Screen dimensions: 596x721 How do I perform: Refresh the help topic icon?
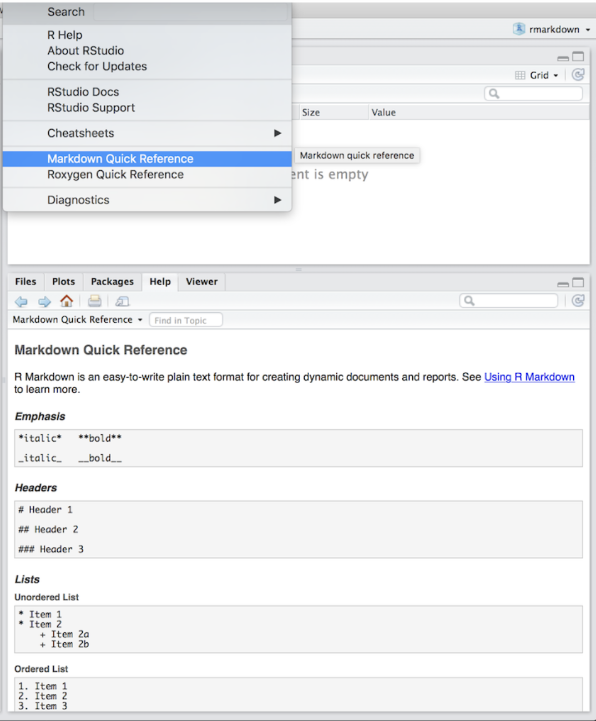(x=578, y=301)
